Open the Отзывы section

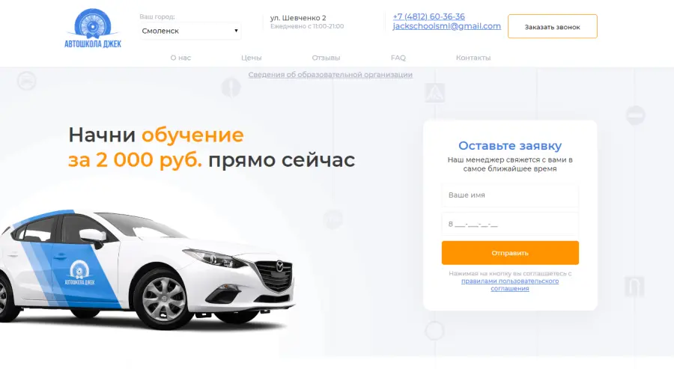326,58
